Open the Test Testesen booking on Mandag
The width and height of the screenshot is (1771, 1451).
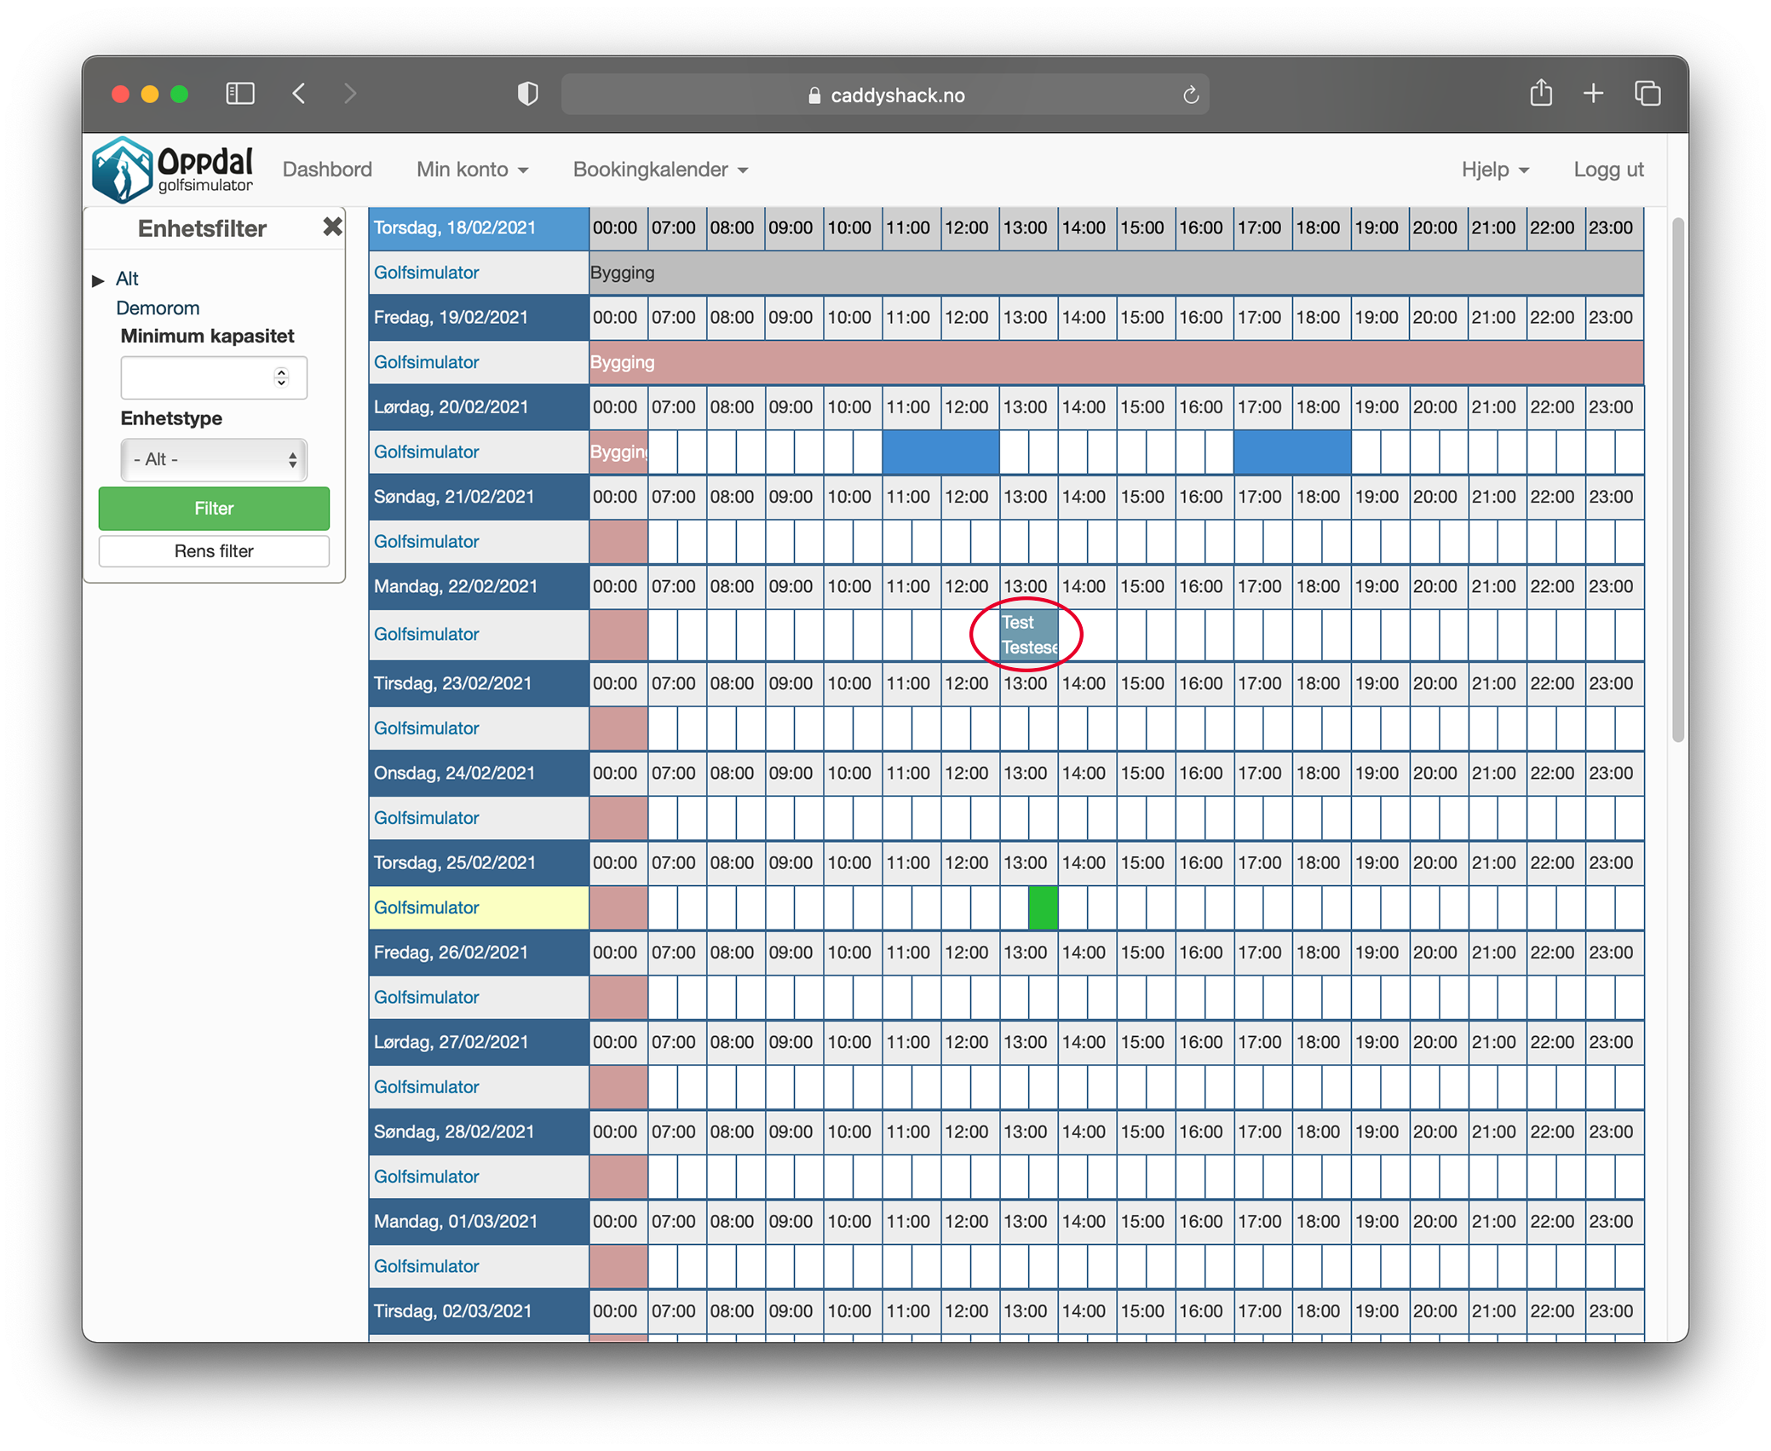[x=1028, y=635]
